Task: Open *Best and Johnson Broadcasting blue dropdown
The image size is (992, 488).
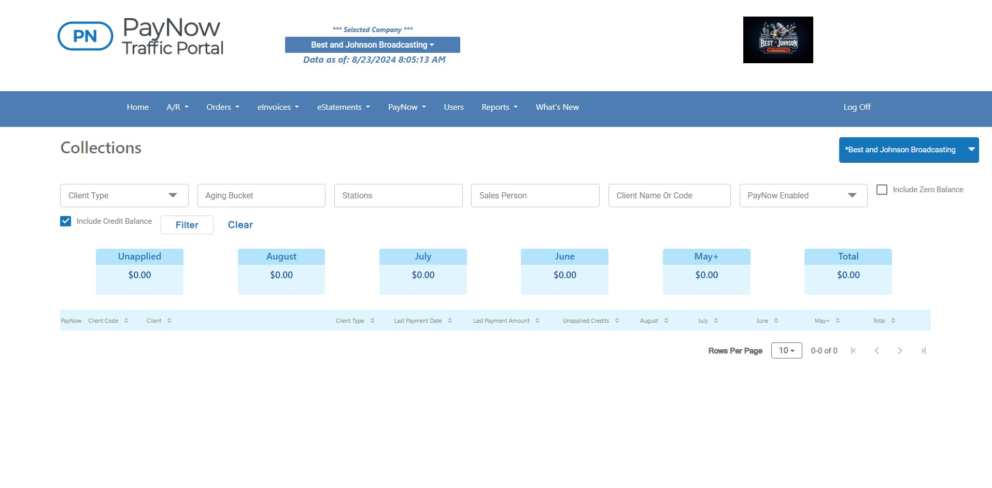Action: click(909, 150)
